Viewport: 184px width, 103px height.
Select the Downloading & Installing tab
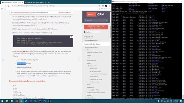[12, 2]
